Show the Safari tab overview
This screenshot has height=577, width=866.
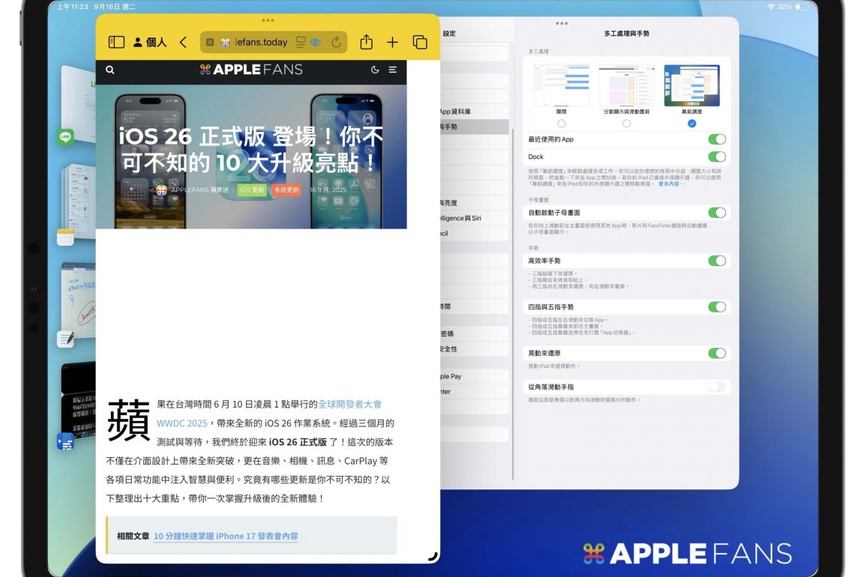click(x=420, y=43)
